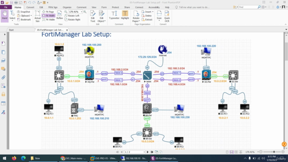Jump to last page in status bar
Viewport: 288px width, 162px height.
152,152
